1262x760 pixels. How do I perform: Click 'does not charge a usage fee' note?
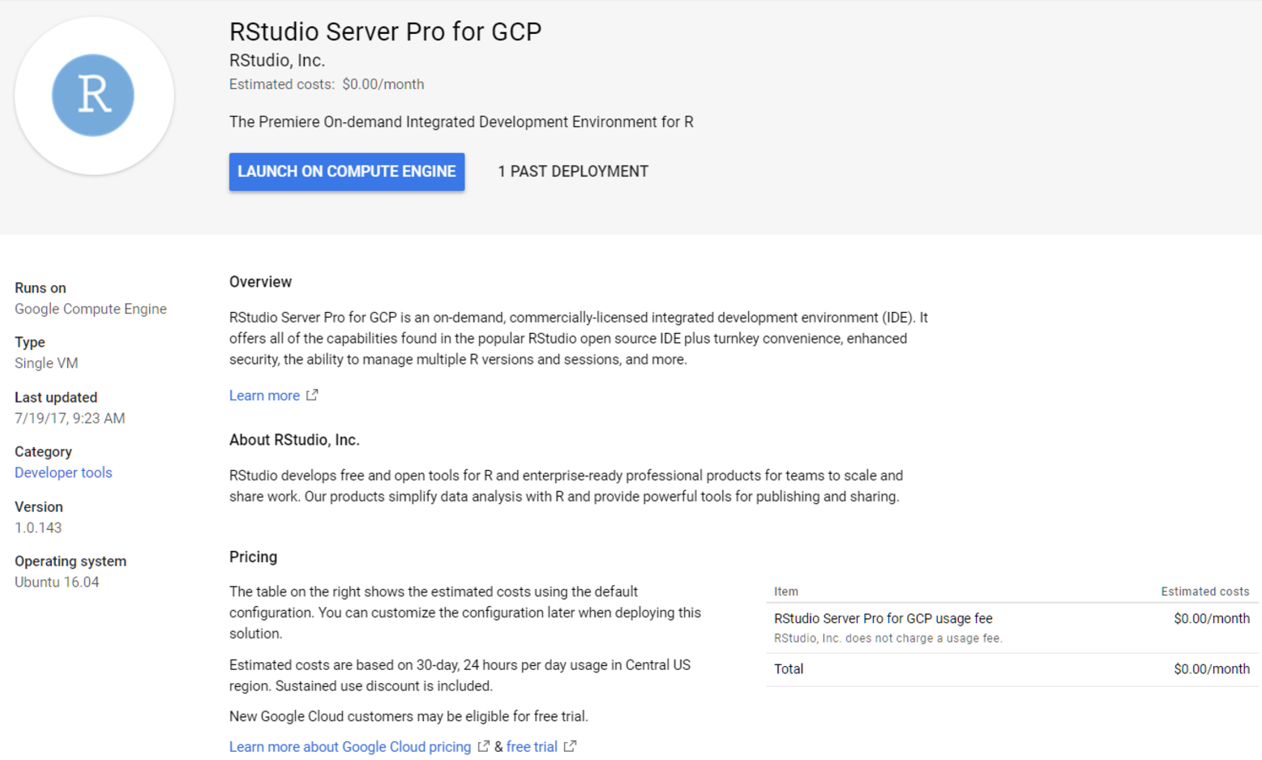[888, 638]
